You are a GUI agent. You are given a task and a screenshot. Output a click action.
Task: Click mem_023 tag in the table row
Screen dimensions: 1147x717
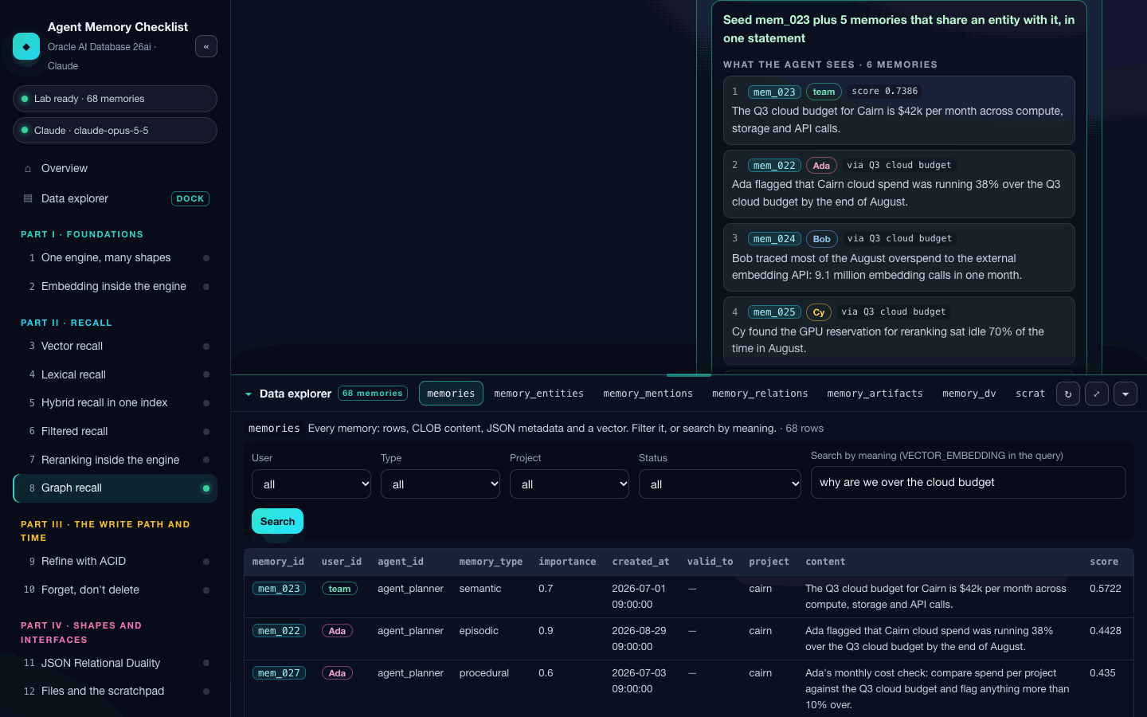point(279,589)
